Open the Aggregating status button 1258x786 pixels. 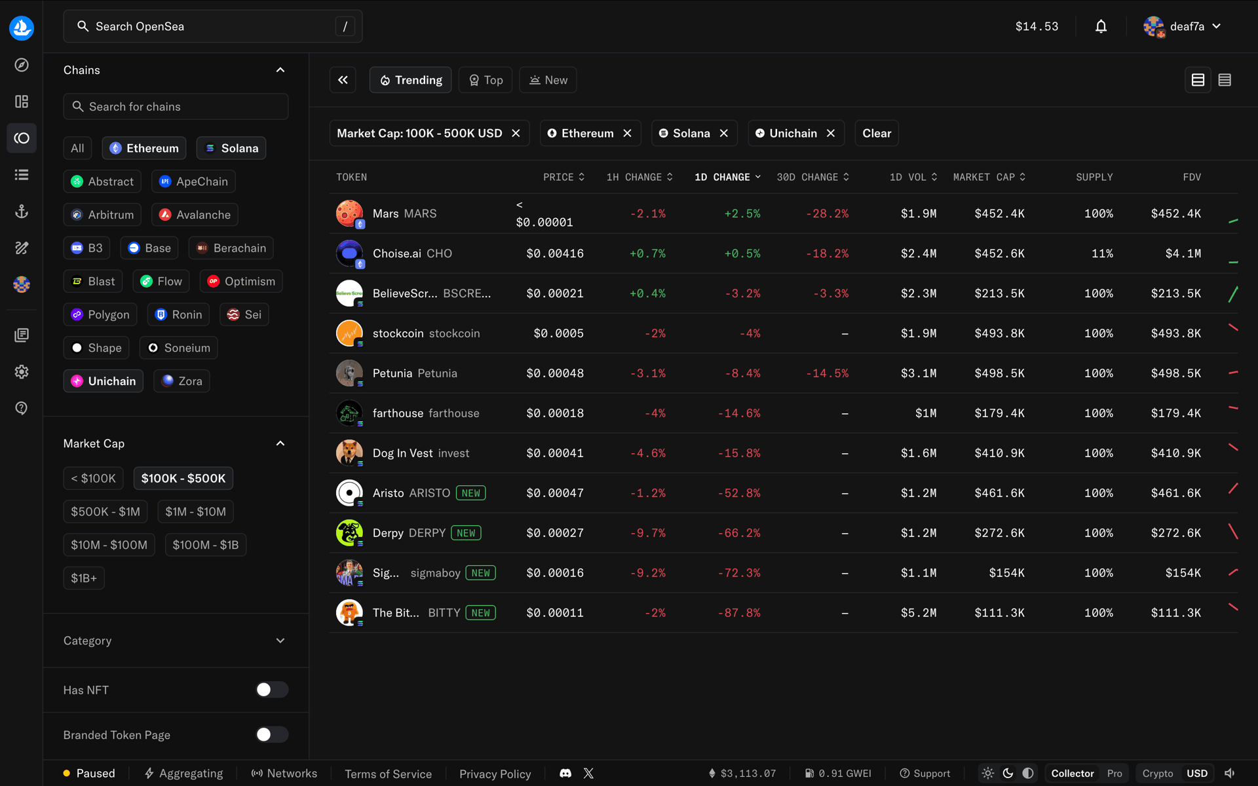coord(183,774)
